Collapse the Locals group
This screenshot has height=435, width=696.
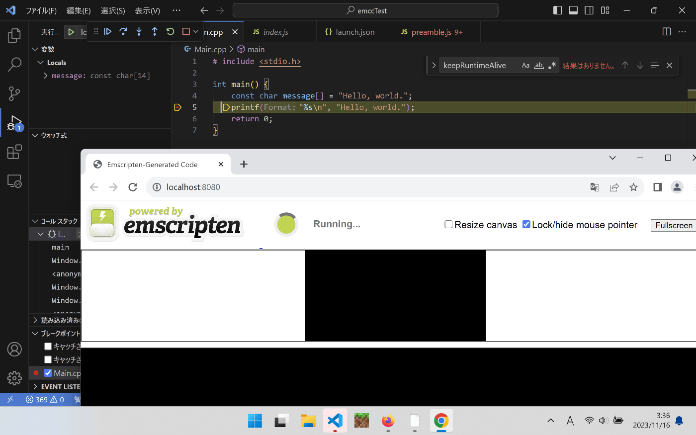(41, 63)
